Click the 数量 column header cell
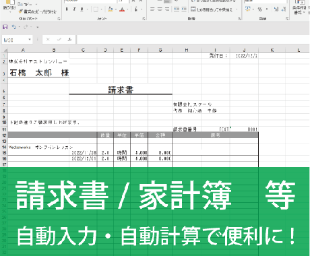 (x=105, y=135)
